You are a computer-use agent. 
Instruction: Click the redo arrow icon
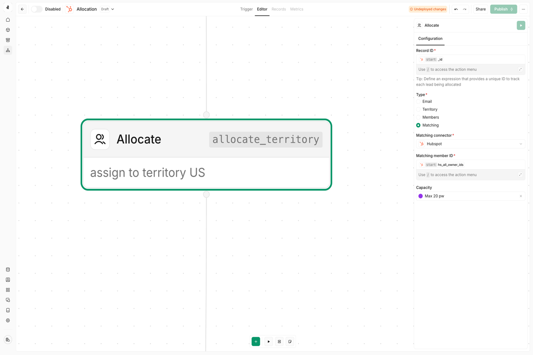465,9
